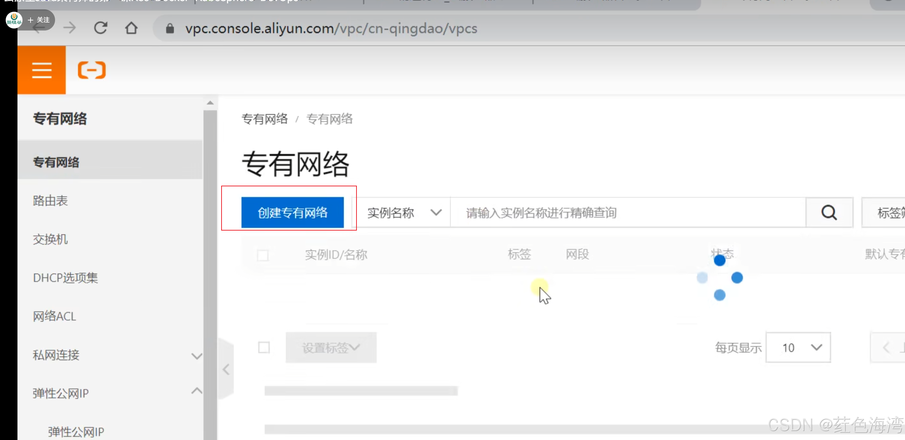The height and width of the screenshot is (440, 905).
Task: Click the Aliyun logo icon
Action: coord(92,70)
